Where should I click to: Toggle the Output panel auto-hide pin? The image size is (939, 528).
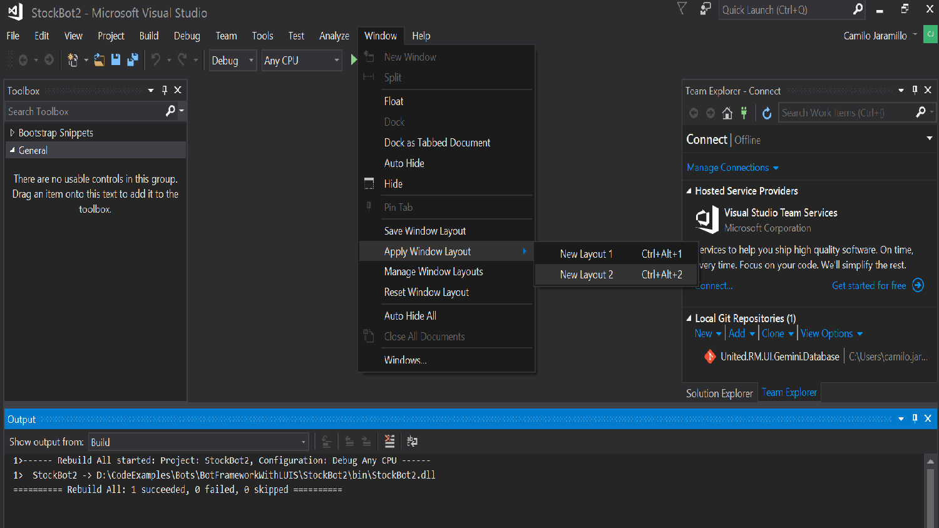[915, 419]
